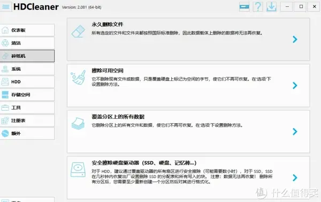
Task: Expand 安全擦除硬盘驱动器 with its chevron arrow
Action: point(295,177)
